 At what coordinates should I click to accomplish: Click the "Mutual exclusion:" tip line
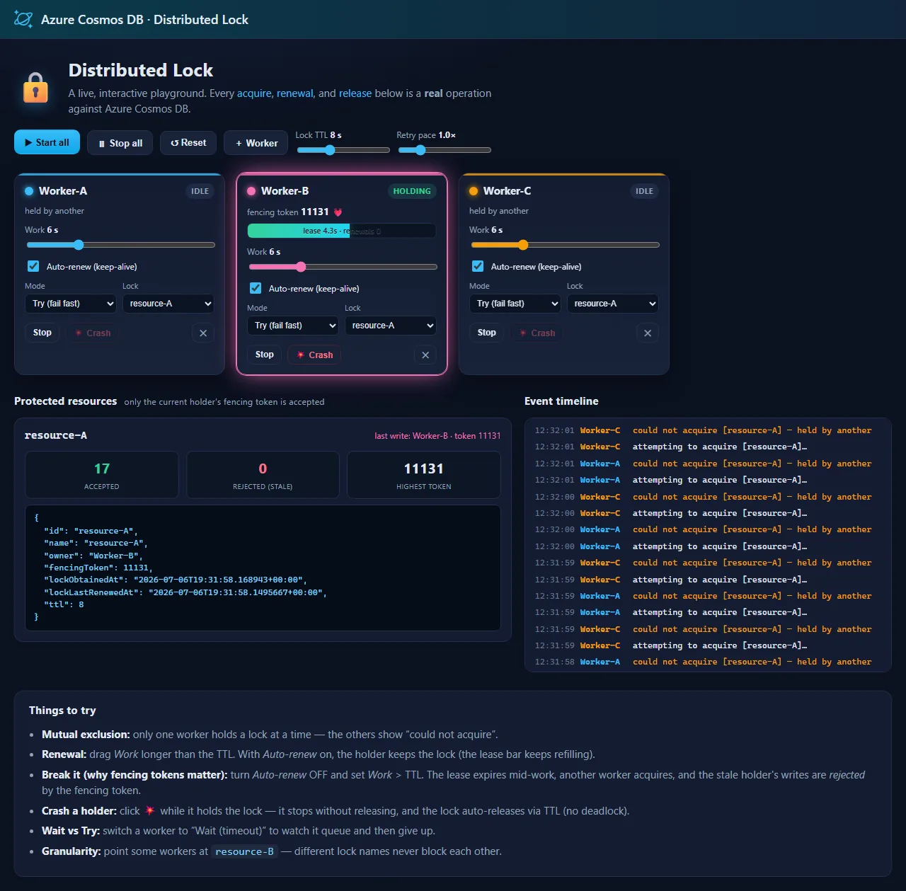(x=270, y=735)
